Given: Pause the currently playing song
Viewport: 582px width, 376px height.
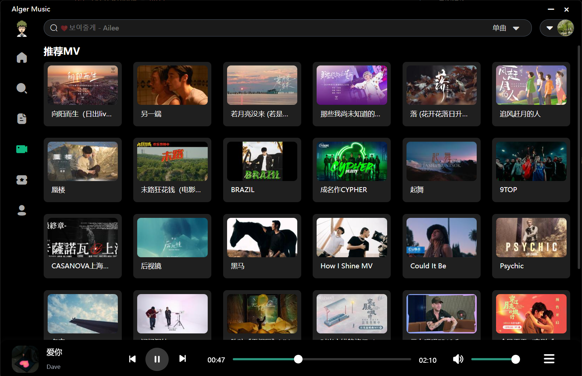Looking at the screenshot, I should click(157, 359).
